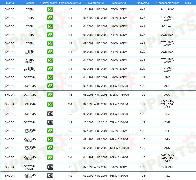Viewport: 196px width, 180px height.
Task: Click petrol icon in Fabia Kombi 50kW row
Action: click(50, 60)
